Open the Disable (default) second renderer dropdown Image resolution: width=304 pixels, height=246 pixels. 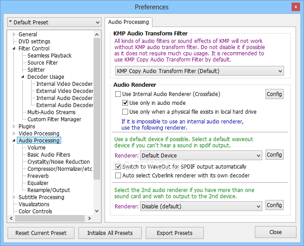point(201,206)
